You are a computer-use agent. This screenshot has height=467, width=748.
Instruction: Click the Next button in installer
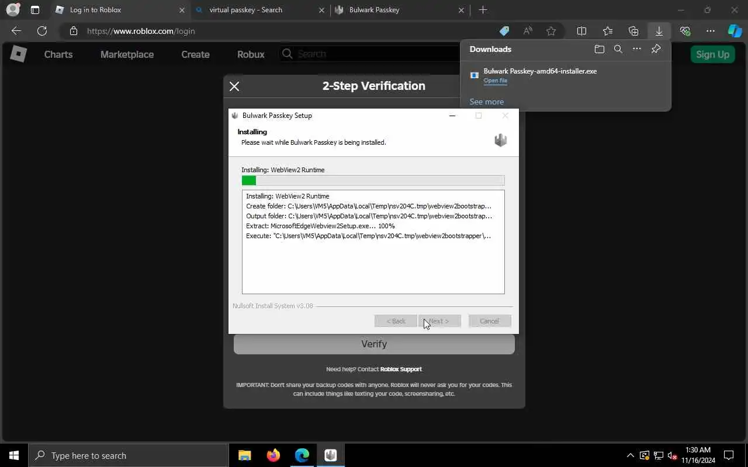point(439,321)
